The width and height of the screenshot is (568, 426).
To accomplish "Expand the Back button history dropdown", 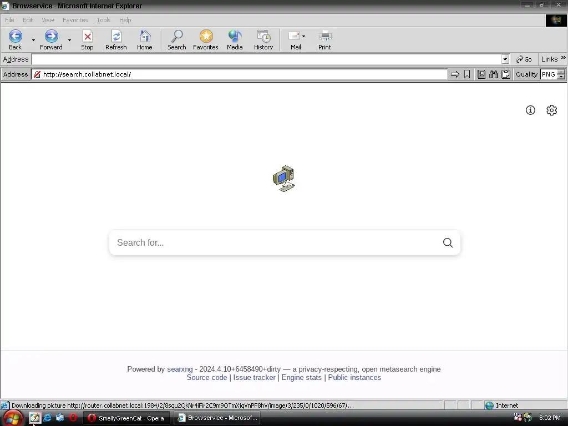I will pyautogui.click(x=33, y=40).
